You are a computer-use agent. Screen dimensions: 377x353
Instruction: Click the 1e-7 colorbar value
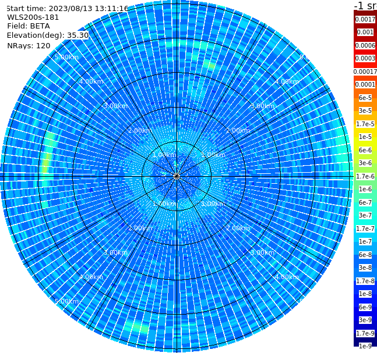(x=365, y=241)
